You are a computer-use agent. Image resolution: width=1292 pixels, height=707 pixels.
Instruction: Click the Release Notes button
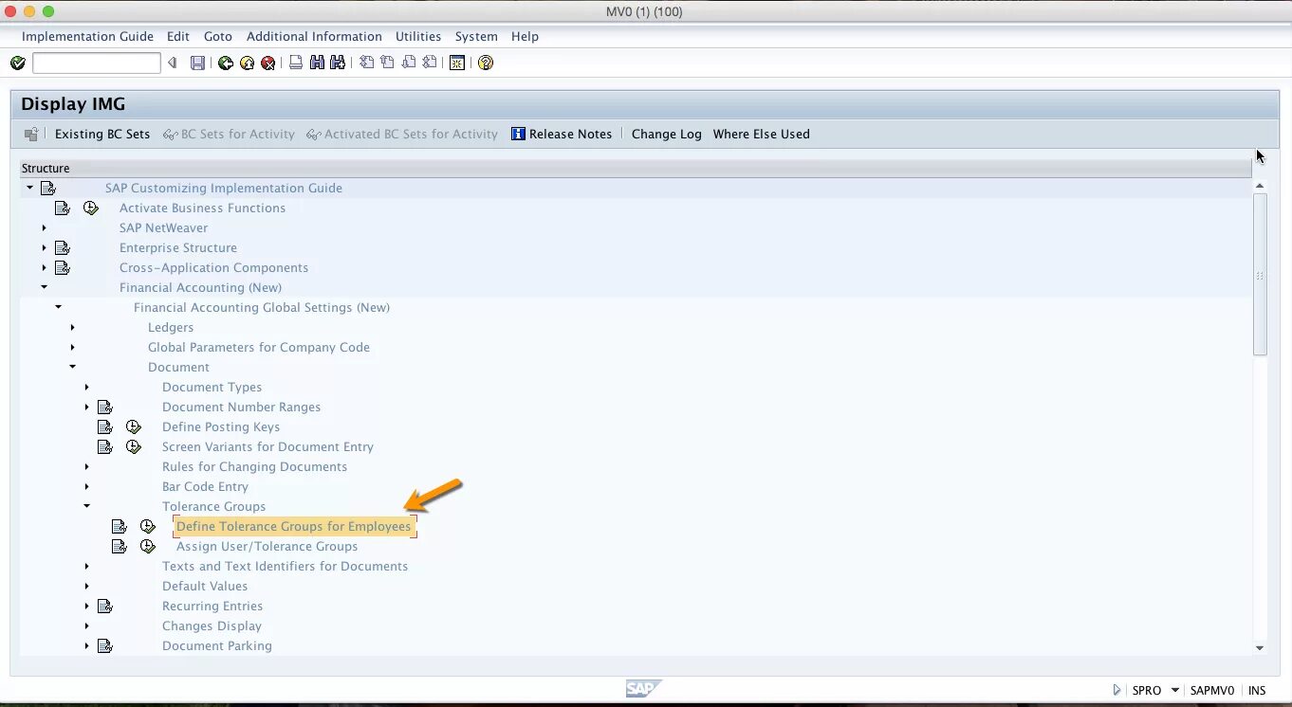[x=562, y=135]
